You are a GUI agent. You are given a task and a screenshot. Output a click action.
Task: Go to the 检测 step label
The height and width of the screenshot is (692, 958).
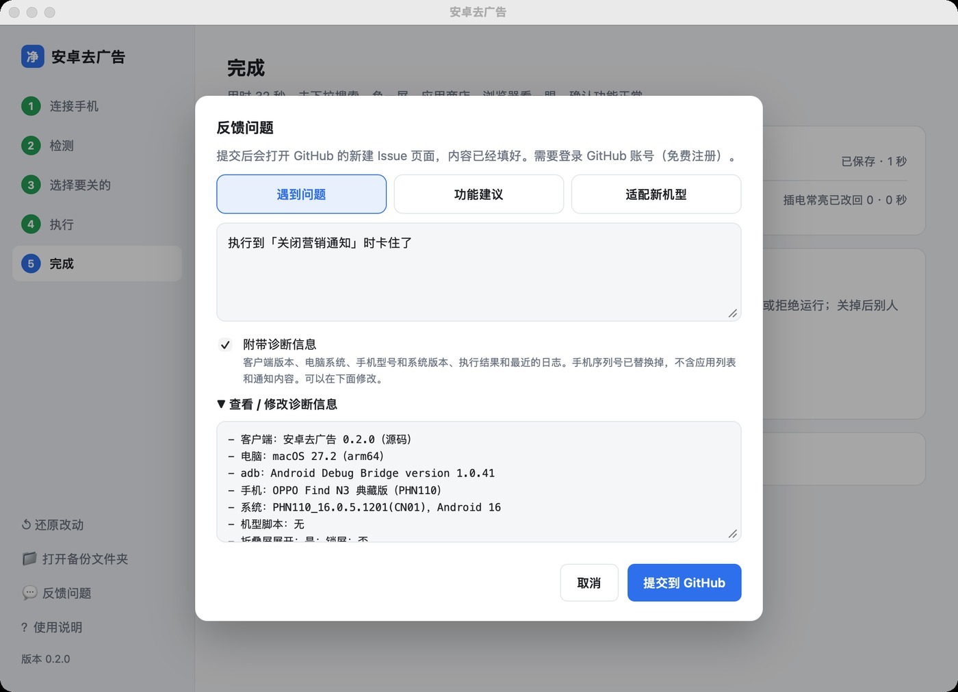(62, 146)
